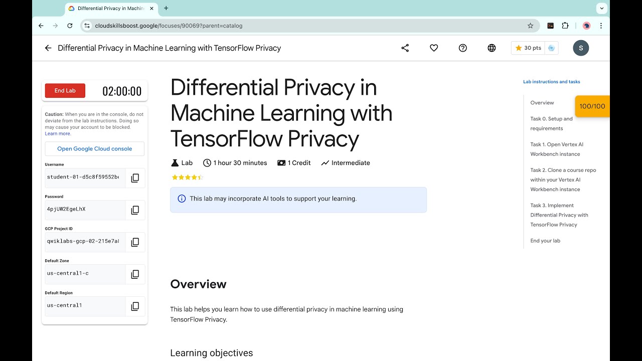
Task: Open the S user account avatar
Action: point(581,48)
